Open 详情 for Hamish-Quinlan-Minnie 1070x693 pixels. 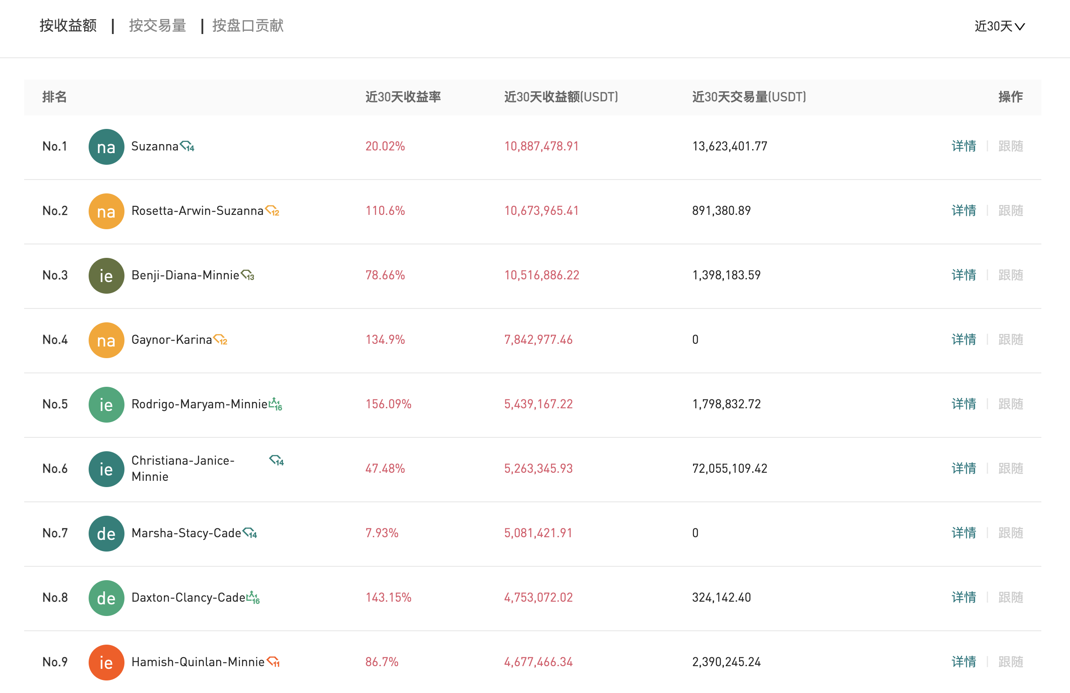point(963,662)
